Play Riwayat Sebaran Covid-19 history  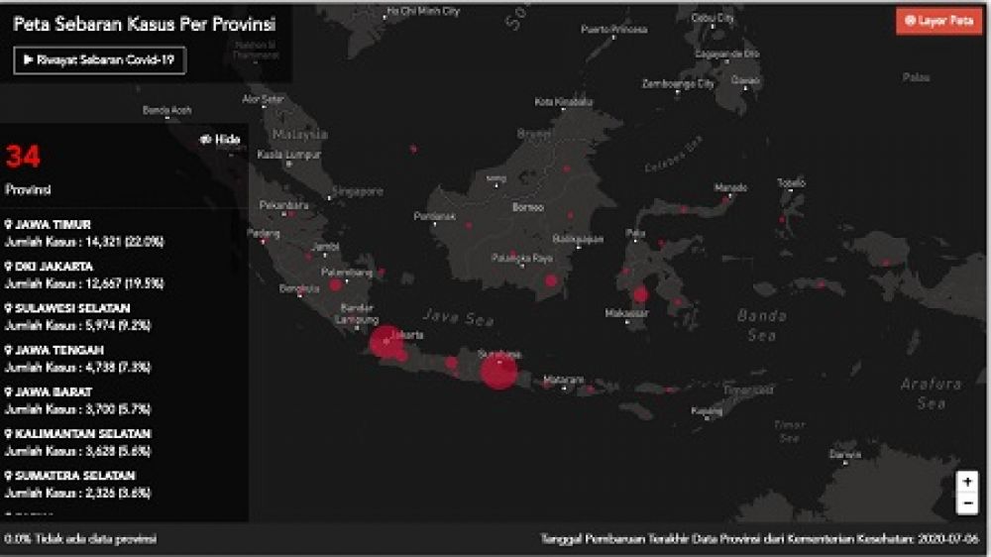click(99, 59)
